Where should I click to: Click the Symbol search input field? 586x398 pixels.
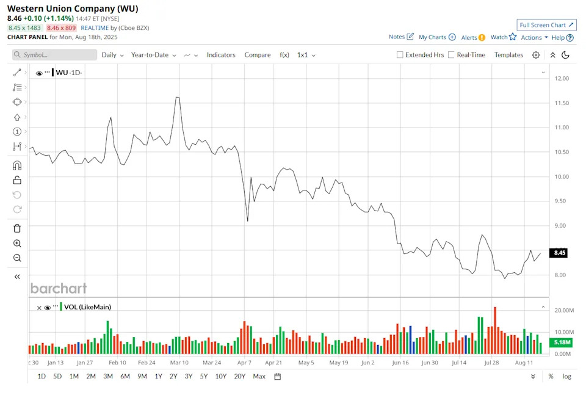pos(55,55)
